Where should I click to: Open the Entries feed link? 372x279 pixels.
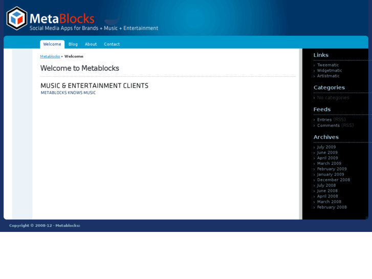[x=324, y=120]
